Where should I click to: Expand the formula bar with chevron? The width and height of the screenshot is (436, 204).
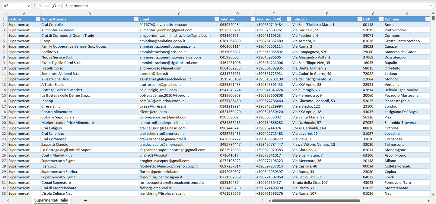pos(431,6)
